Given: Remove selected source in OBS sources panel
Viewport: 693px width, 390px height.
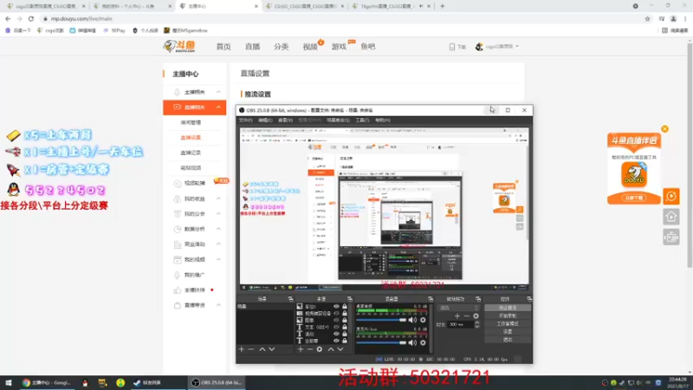Looking at the screenshot, I should point(310,349).
